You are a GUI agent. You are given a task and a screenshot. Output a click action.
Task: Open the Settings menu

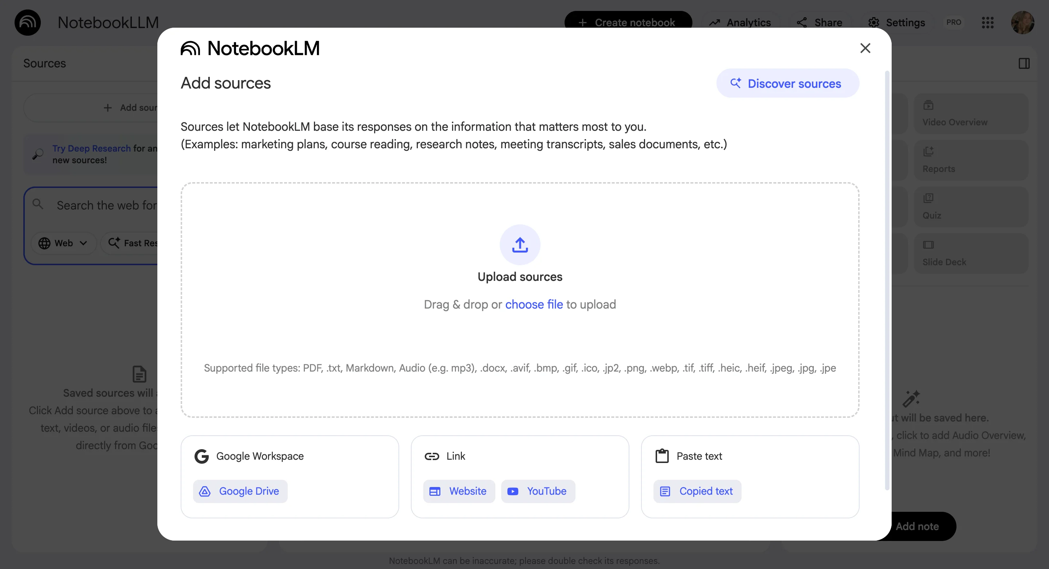(x=896, y=22)
